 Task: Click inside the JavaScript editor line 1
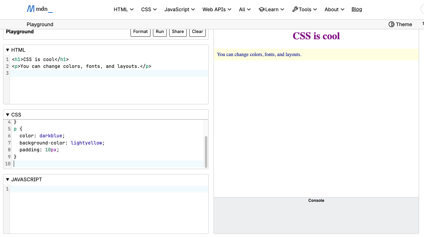tap(109, 189)
